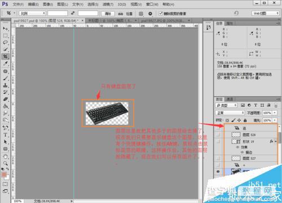The height and width of the screenshot is (203, 282).
Task: Select the Brush tool
Action: (x=5, y=78)
